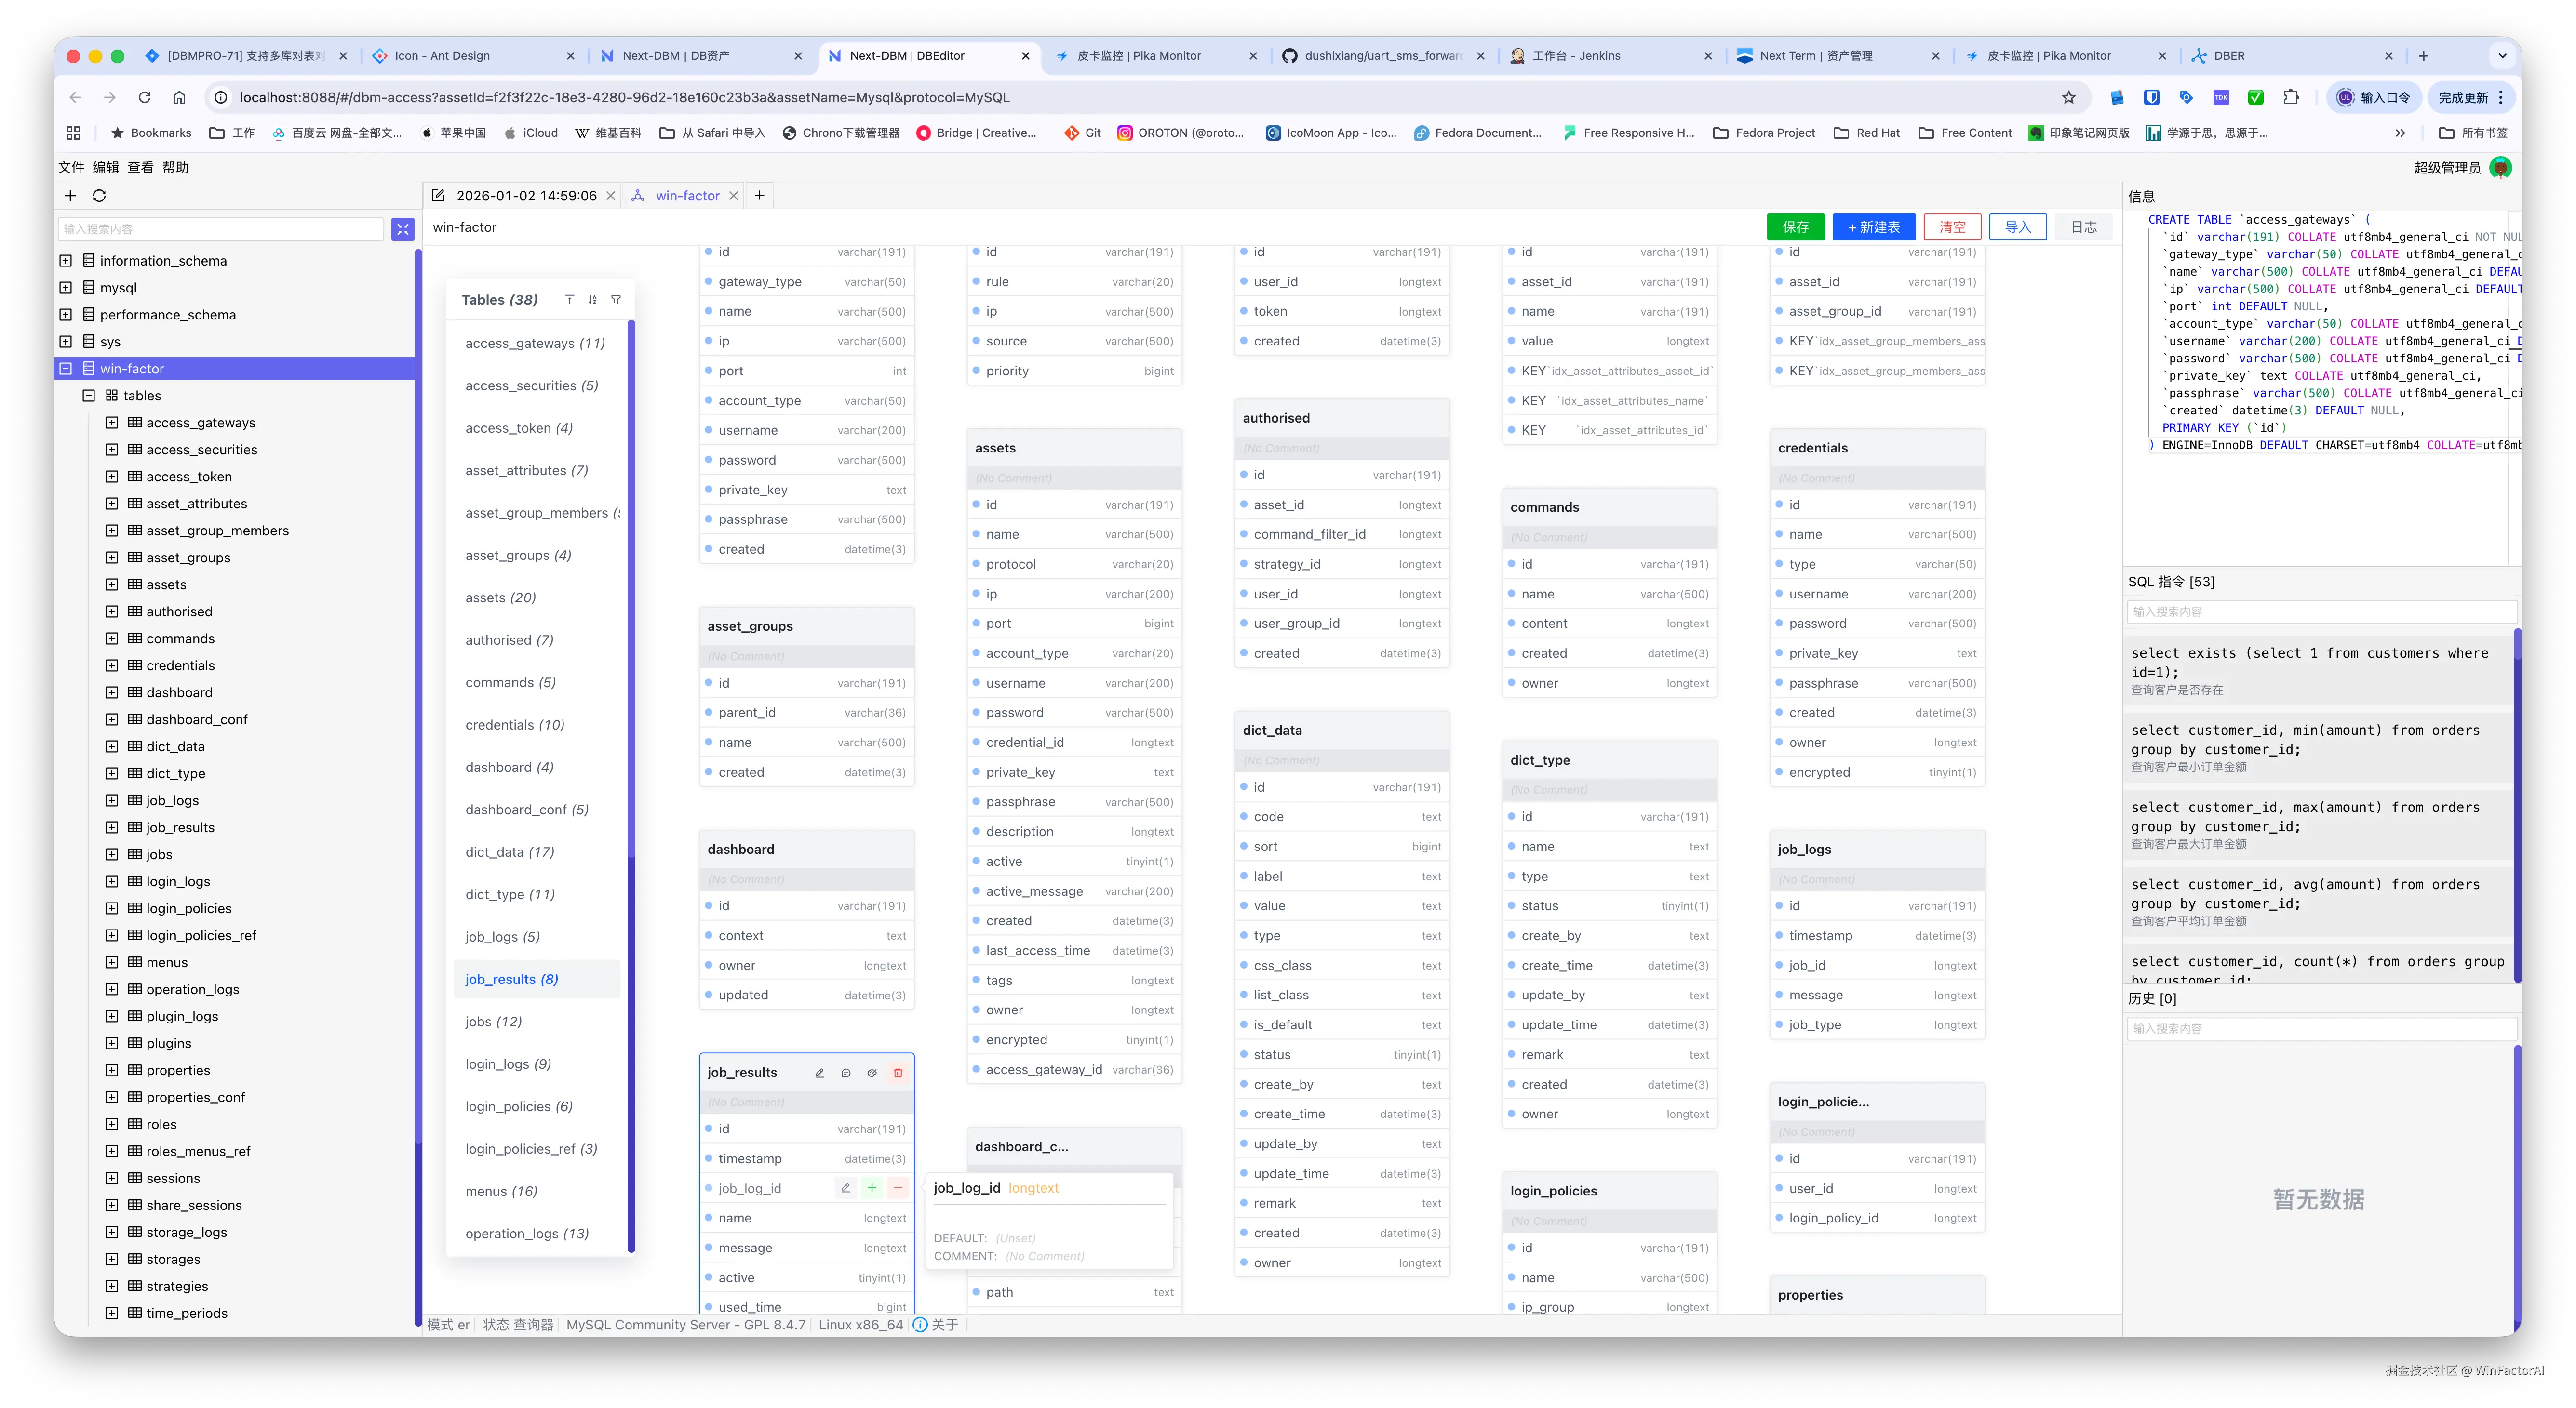
Task: Click the filter icon in Tables panel header
Action: [616, 300]
